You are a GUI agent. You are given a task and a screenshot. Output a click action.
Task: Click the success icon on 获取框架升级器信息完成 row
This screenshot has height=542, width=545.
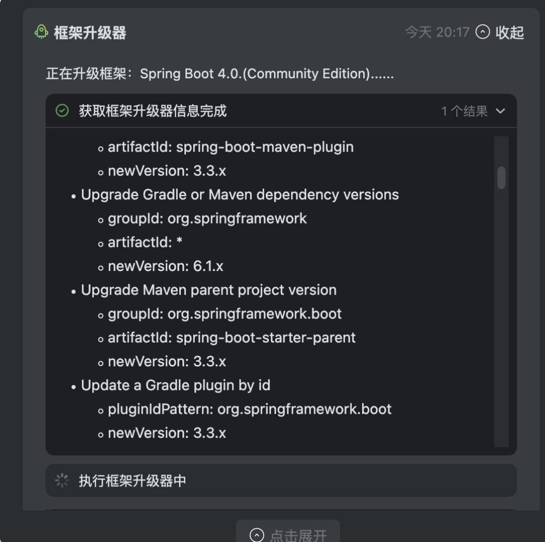pyautogui.click(x=62, y=110)
